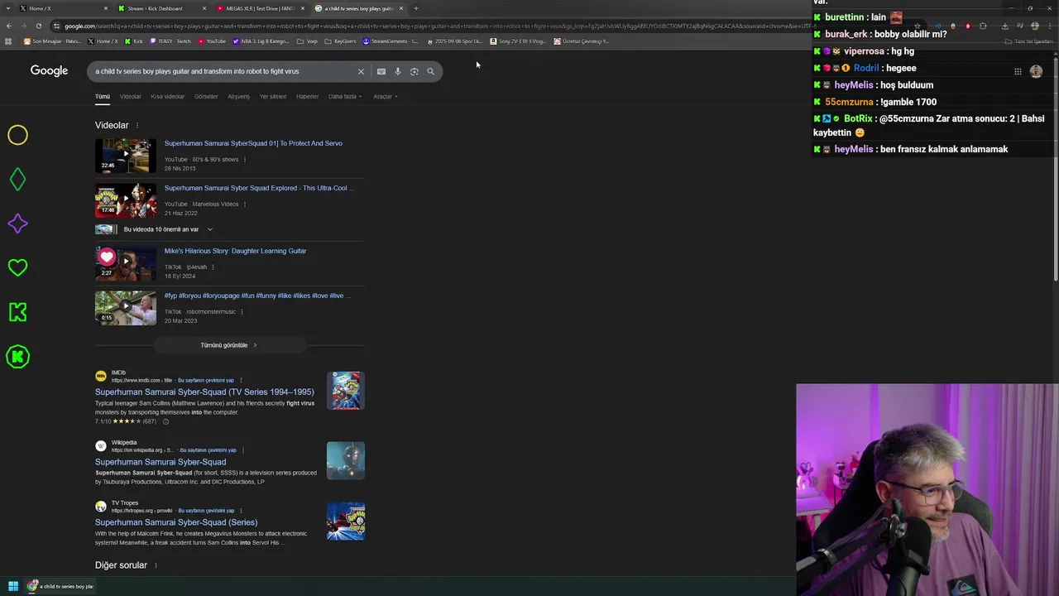Select the green heart overlay icon
The width and height of the screenshot is (1059, 596).
[17, 267]
